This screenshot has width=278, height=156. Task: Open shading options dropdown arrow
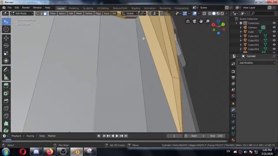coord(226,13)
